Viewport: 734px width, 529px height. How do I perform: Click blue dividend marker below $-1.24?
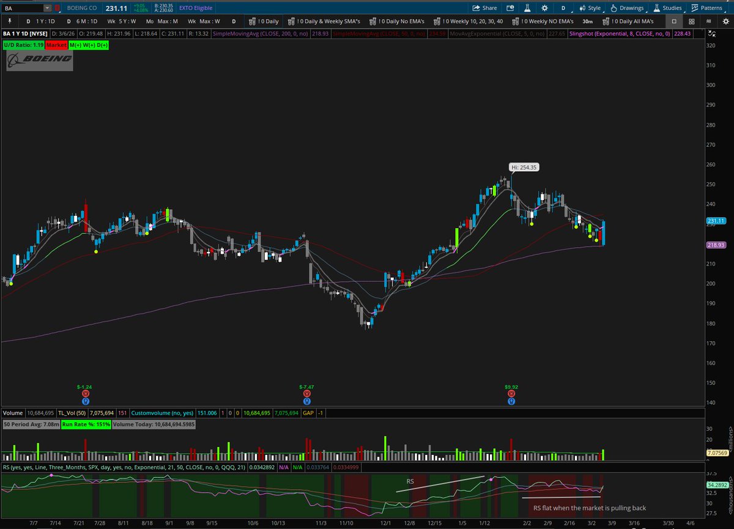pyautogui.click(x=85, y=402)
